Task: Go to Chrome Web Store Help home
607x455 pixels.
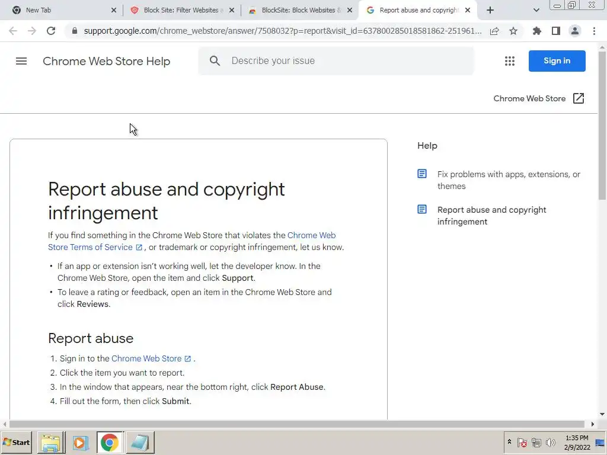Action: (x=107, y=61)
